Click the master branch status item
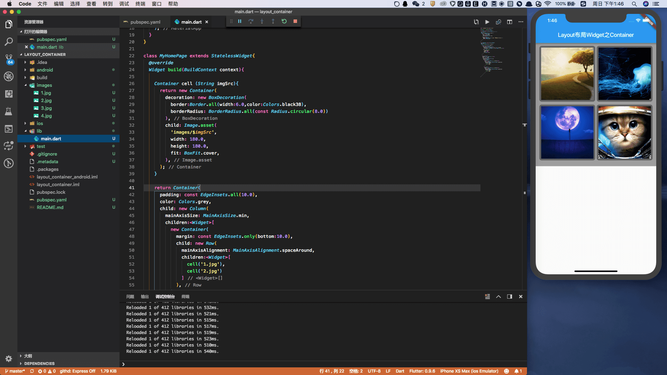The height and width of the screenshot is (375, 667). tap(15, 371)
